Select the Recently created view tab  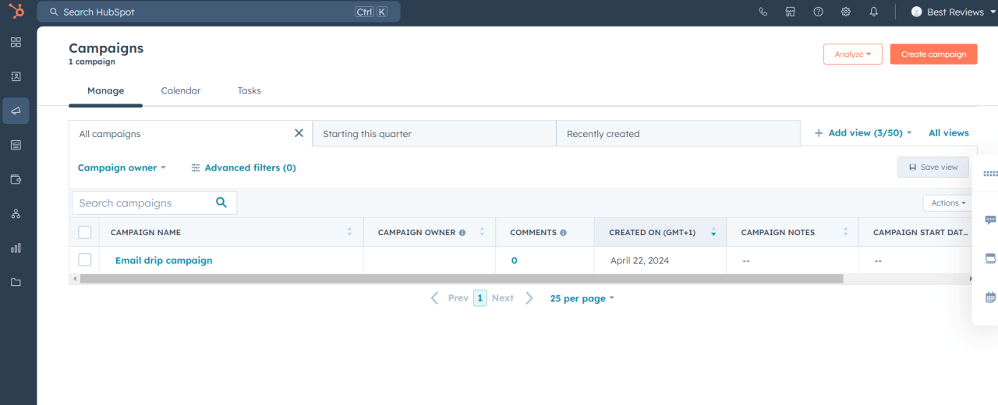point(678,133)
